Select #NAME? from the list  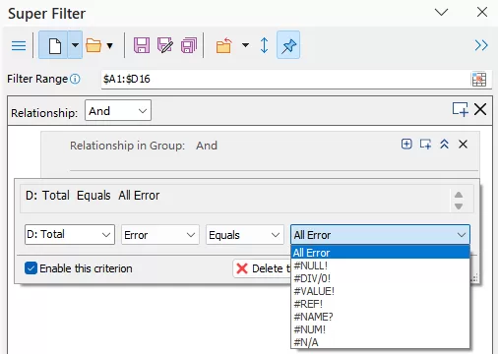(380, 317)
